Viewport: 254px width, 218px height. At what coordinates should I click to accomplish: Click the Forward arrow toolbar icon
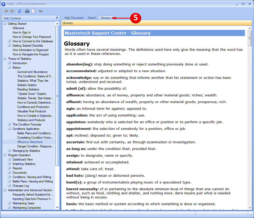click(12, 11)
